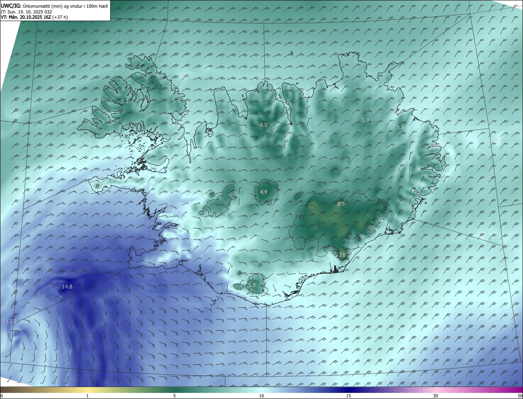The height and width of the screenshot is (399, 523).
Task: Select the 30 tick on the color scale
Action: pos(436,396)
